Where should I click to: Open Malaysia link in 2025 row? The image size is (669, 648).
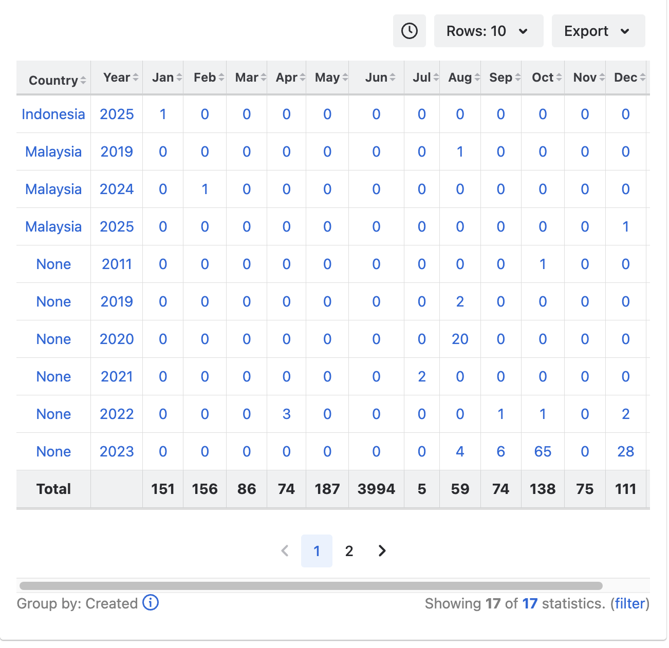(53, 226)
